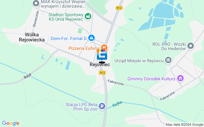Screen dimensions: 204x127
Task: Click the Pizzeria Euforia restaurant pin icon
Action: pos(104,47)
